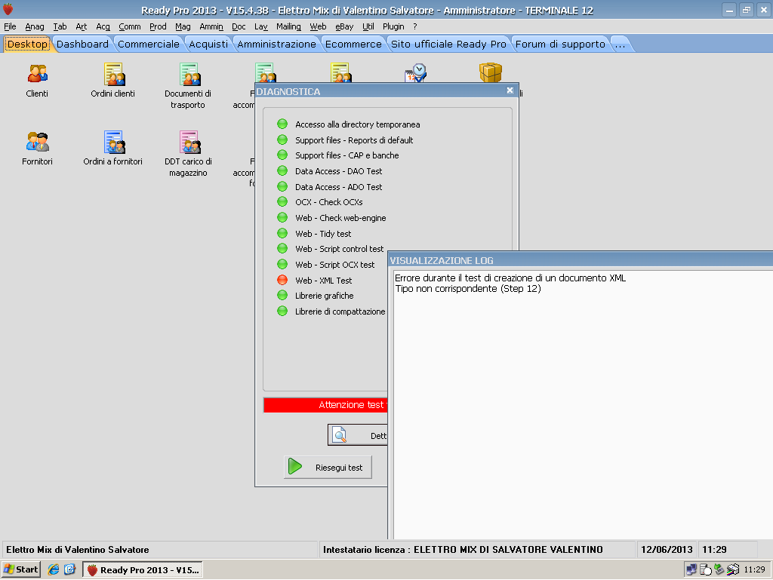Select Web - Script OCX test row
The width and height of the screenshot is (773, 580).
pos(334,265)
